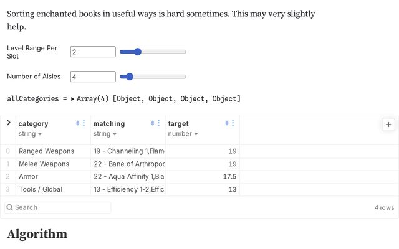Screen dimensions: 399x249
Task: Open category column options menu dots
Action: coord(84,123)
